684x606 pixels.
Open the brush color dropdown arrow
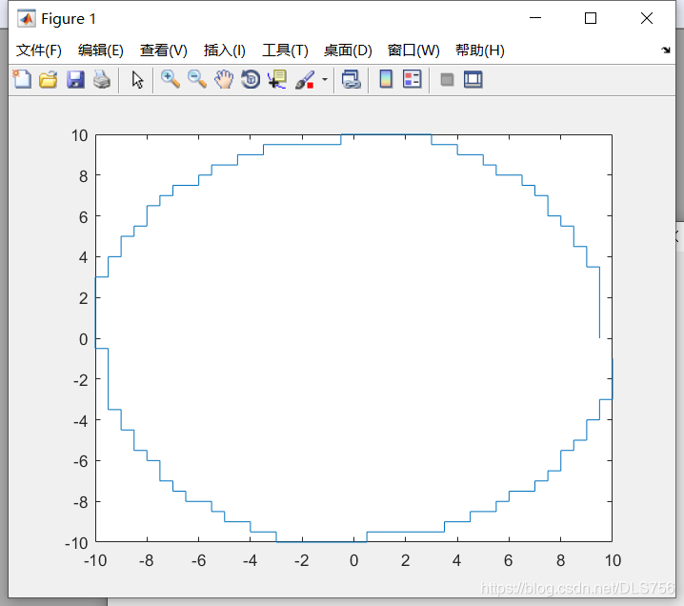point(325,80)
